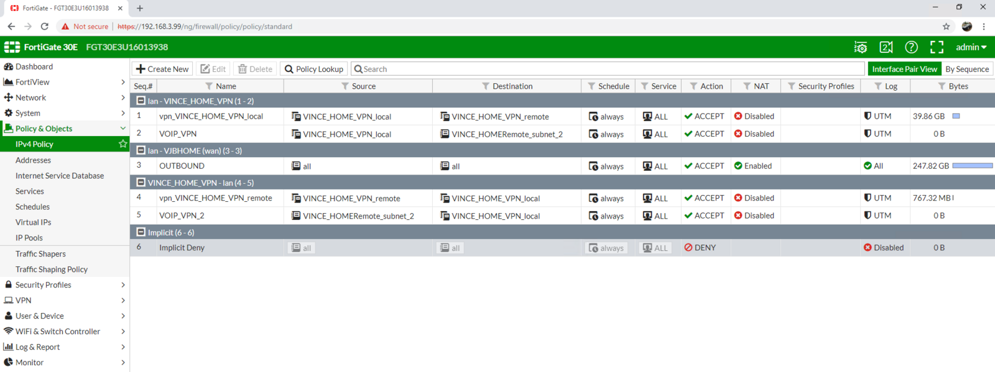Image resolution: width=995 pixels, height=372 pixels.
Task: Collapse the Policy & Objects menu chevron
Action: coord(123,129)
